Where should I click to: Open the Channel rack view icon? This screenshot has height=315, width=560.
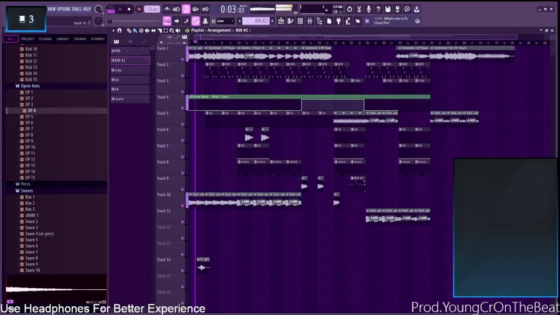coord(300,21)
